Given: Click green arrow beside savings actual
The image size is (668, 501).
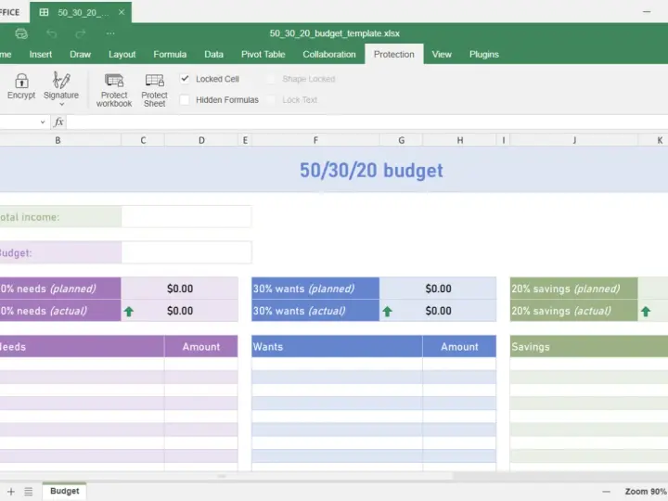Looking at the screenshot, I should click(646, 312).
